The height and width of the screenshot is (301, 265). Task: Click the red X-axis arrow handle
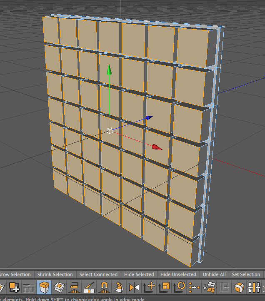click(x=157, y=147)
